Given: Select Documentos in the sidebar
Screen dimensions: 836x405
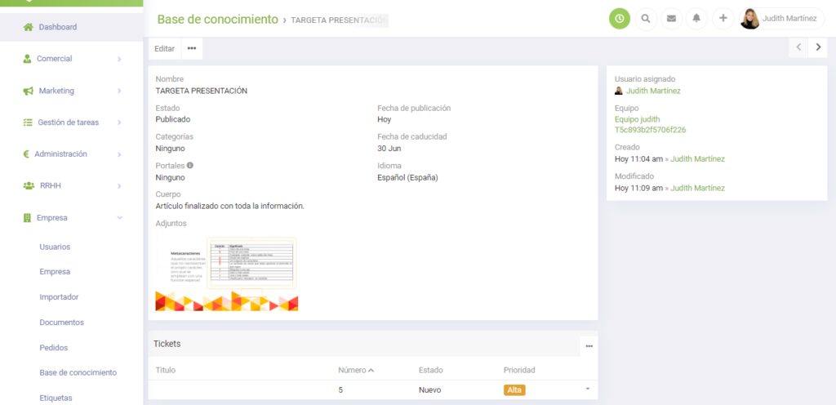Looking at the screenshot, I should coord(61,323).
